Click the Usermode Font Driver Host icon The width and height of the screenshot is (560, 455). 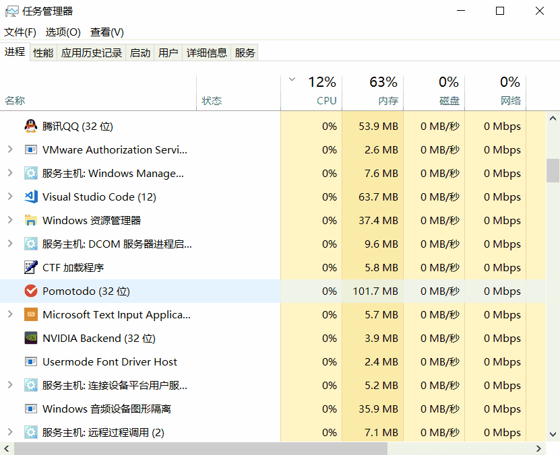(31, 361)
